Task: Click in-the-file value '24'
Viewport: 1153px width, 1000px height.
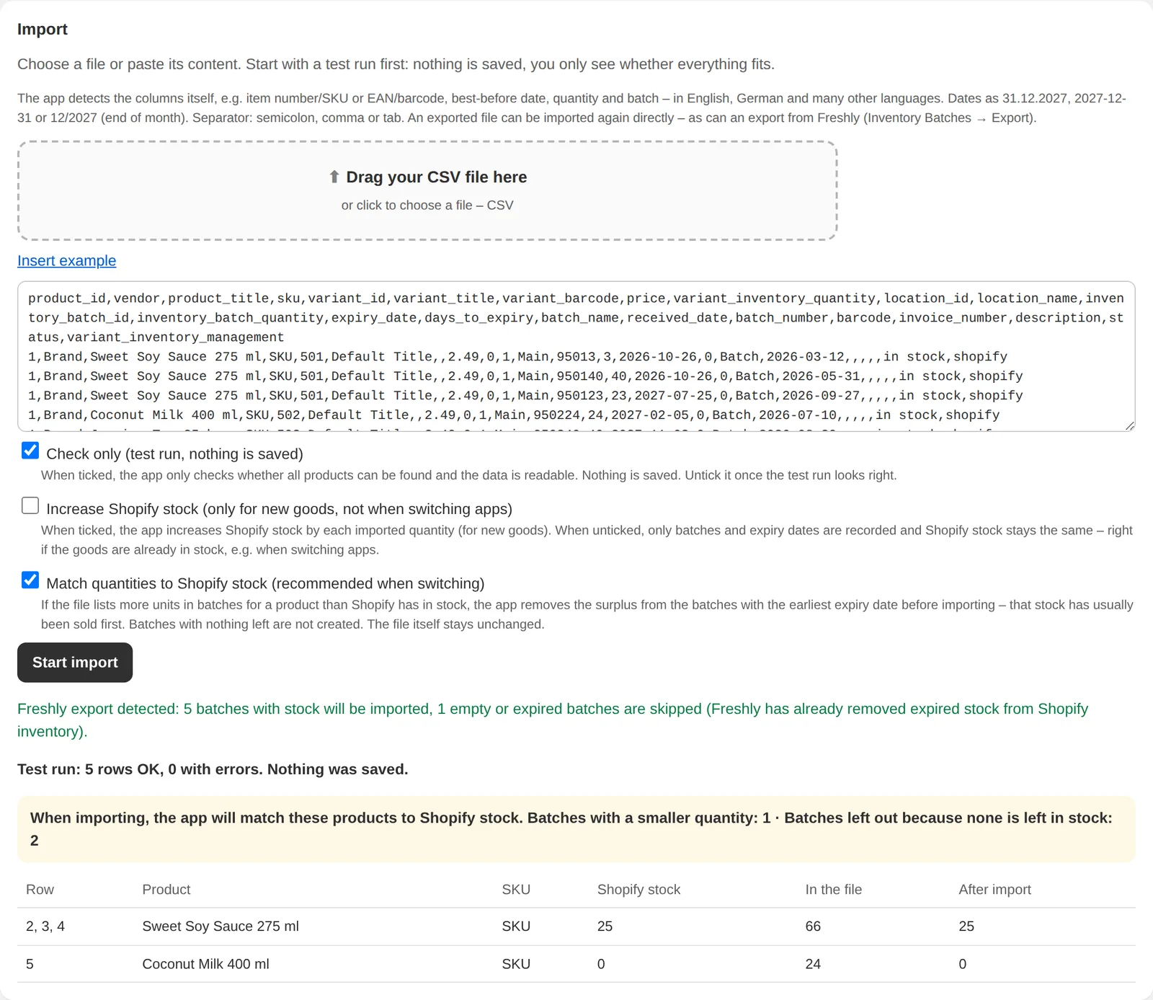Action: coord(813,964)
